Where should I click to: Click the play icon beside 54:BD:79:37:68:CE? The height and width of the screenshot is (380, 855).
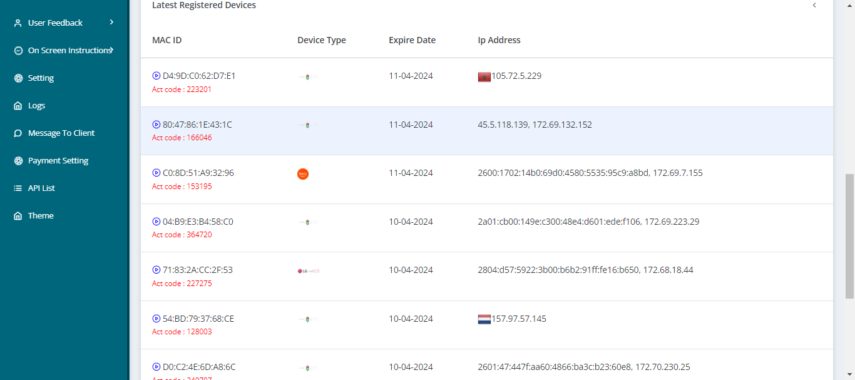point(156,319)
